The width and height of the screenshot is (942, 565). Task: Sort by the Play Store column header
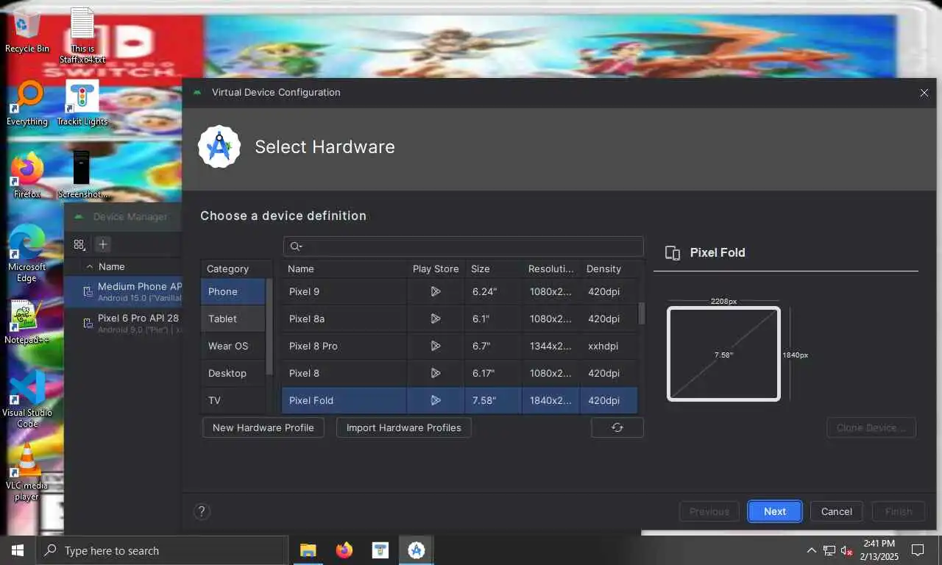pyautogui.click(x=436, y=269)
